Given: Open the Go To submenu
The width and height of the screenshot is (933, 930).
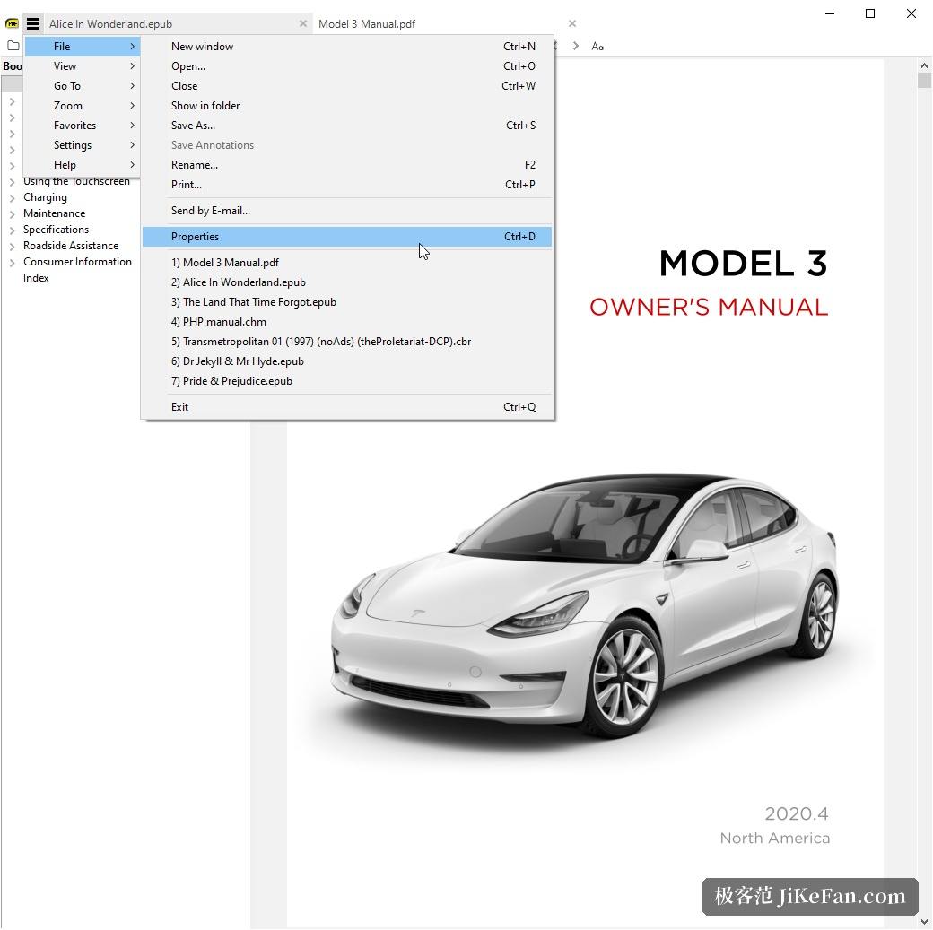Looking at the screenshot, I should pos(83,86).
